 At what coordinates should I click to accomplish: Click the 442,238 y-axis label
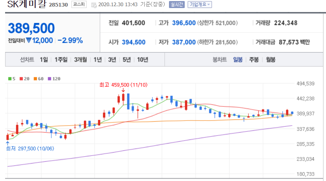[305, 98]
